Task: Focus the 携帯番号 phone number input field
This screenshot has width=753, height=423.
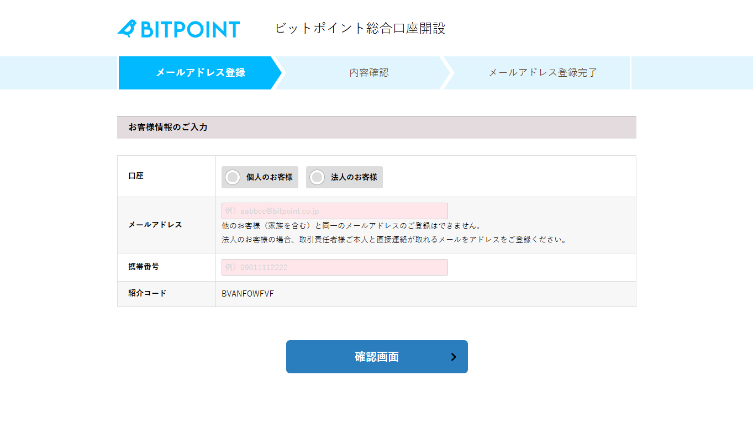Action: (x=334, y=267)
